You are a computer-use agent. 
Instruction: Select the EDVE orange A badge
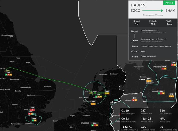[171, 96]
